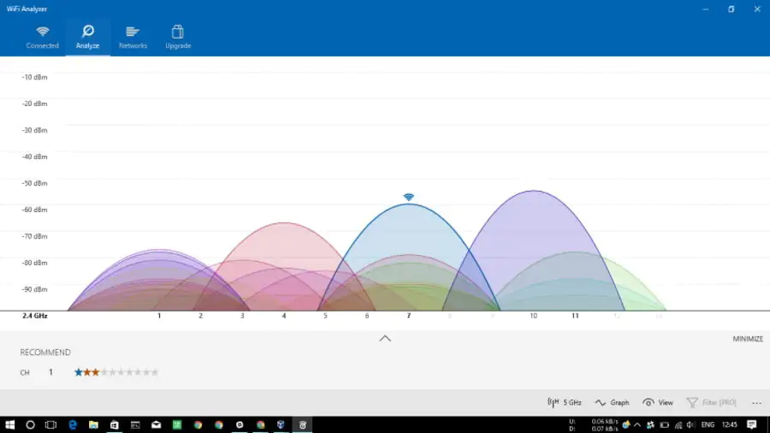Open File Explorer from the taskbar
Viewport: 770px width, 433px height.
click(x=93, y=424)
